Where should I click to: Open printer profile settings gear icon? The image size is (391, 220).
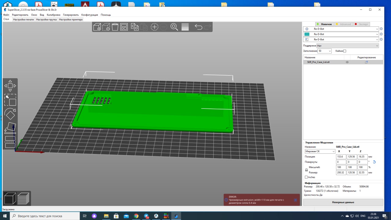coord(381,39)
